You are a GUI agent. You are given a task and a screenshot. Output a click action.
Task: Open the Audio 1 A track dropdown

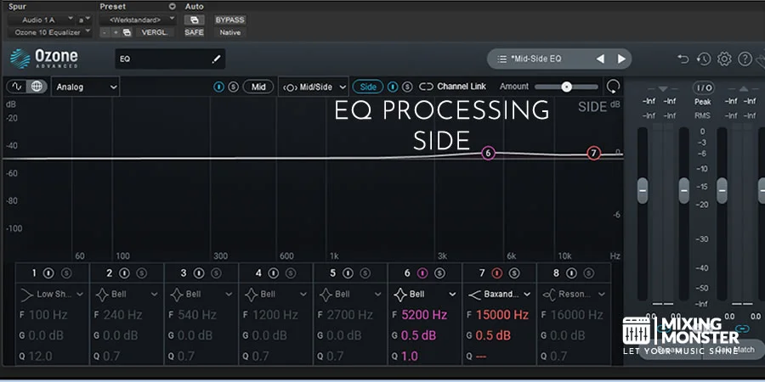tap(41, 20)
